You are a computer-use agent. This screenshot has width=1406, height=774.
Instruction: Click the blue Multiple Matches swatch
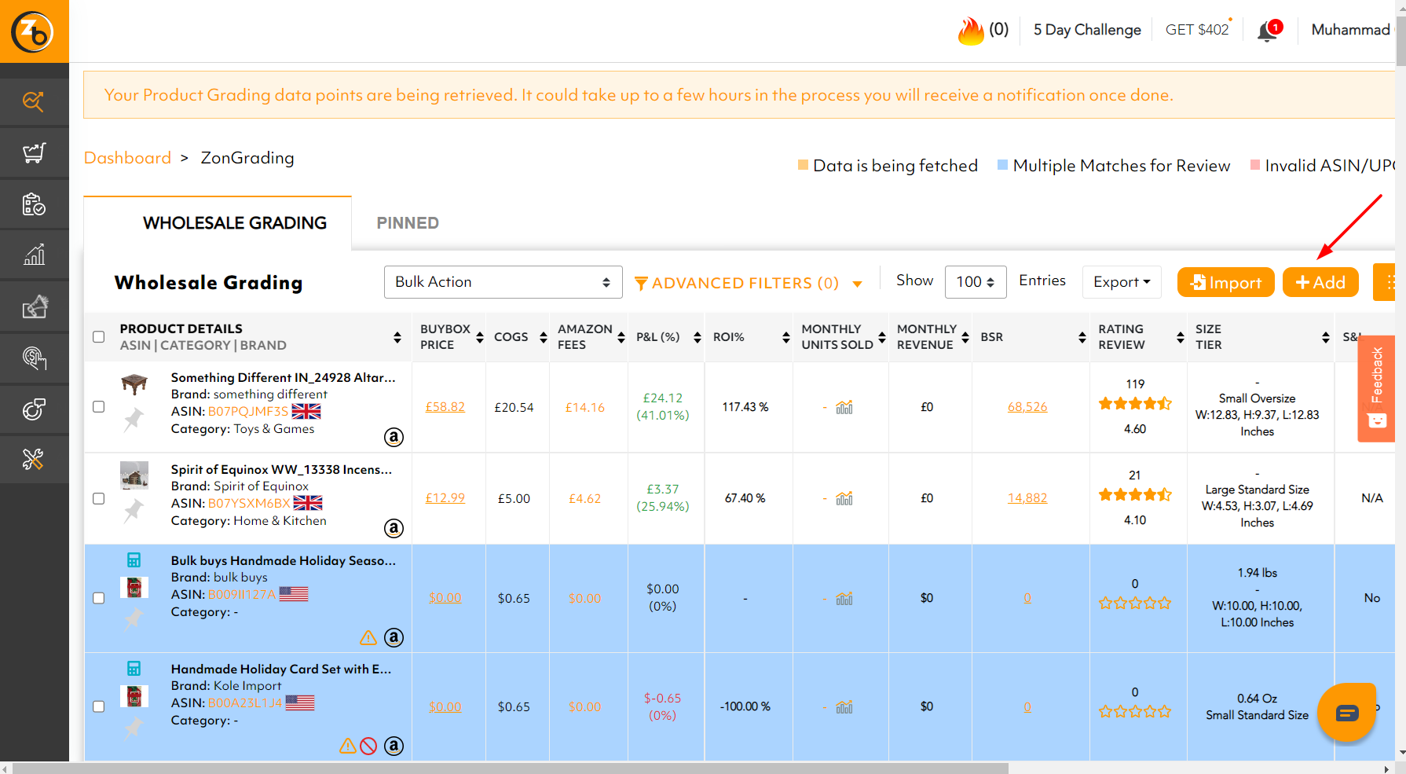click(x=1002, y=165)
